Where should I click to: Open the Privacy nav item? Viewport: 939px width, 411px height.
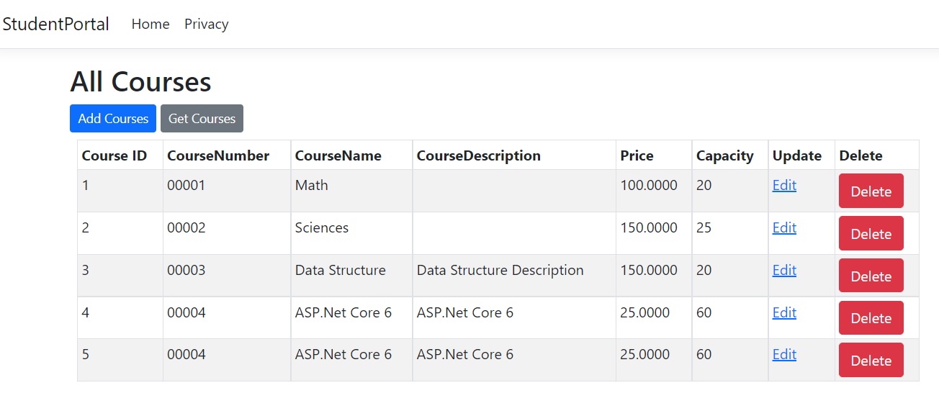[x=206, y=24]
